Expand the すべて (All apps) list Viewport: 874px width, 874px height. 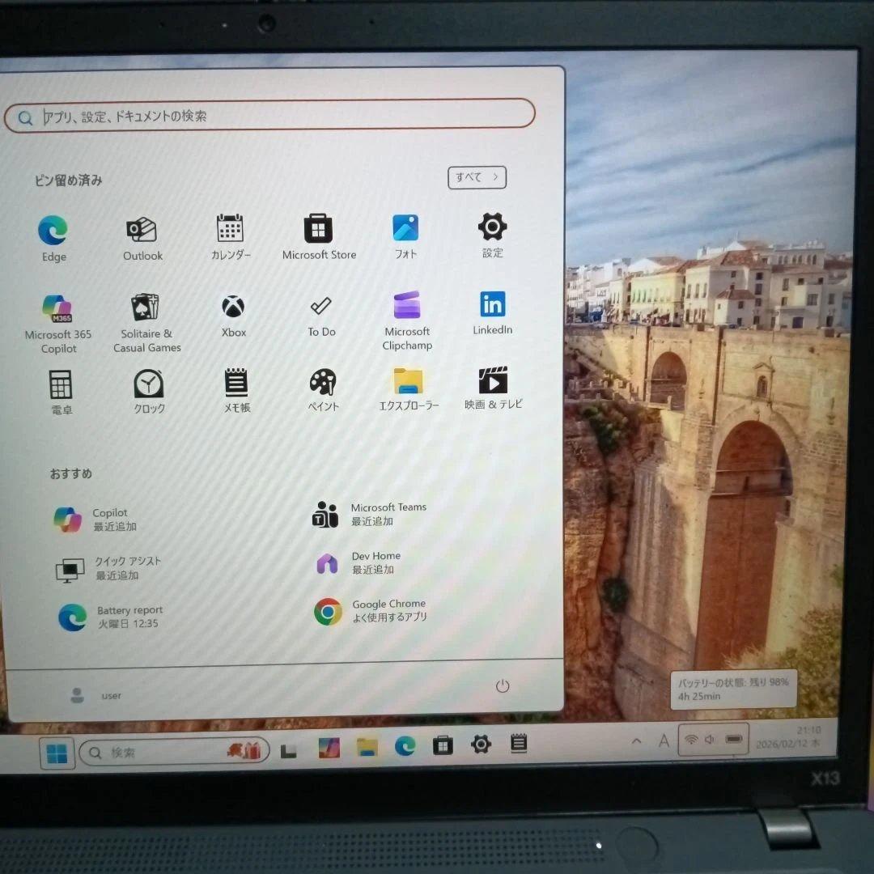[477, 177]
